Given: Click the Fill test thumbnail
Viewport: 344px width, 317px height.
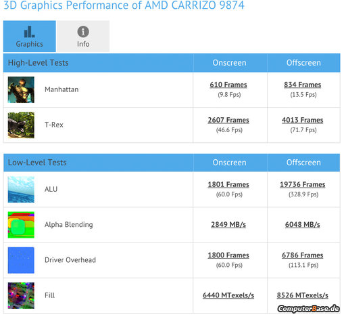Looking at the screenshot, I should coord(21,295).
